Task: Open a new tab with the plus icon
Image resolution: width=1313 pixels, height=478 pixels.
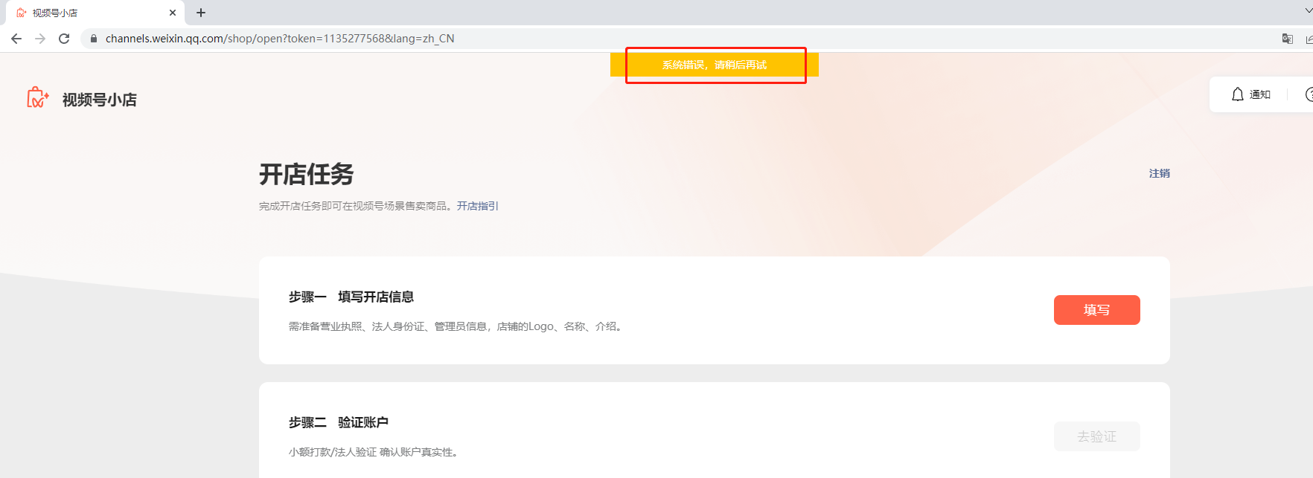Action: click(201, 13)
